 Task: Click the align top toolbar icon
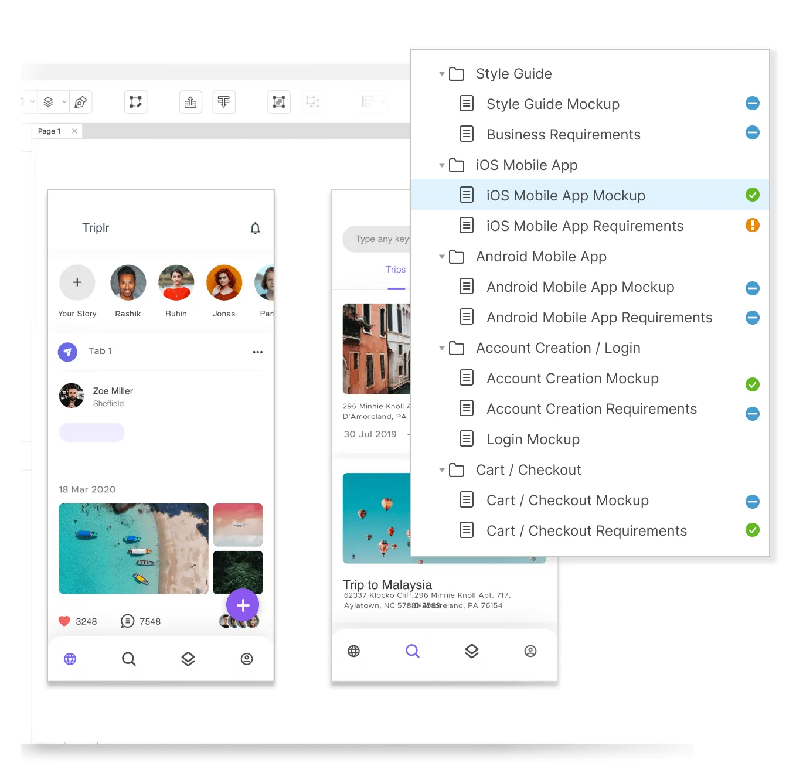[223, 102]
